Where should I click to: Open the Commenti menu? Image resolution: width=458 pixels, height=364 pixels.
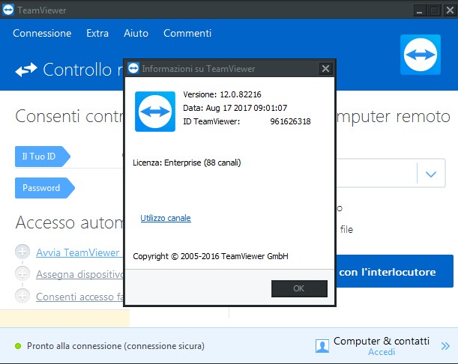(187, 33)
